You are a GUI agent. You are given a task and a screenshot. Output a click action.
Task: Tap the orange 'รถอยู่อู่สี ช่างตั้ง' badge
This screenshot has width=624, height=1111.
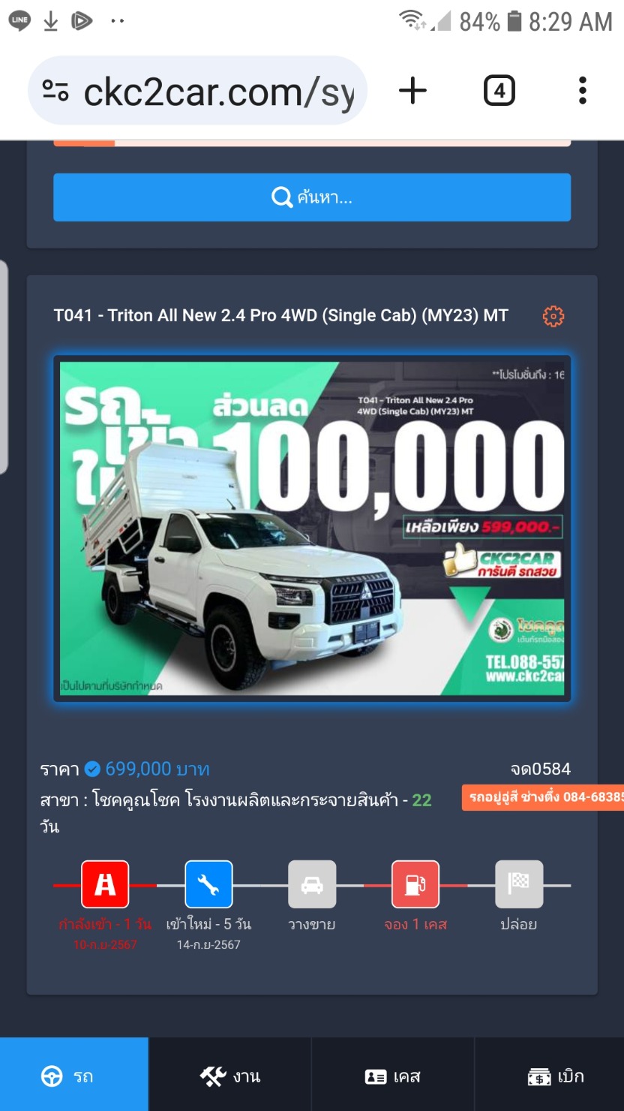(542, 796)
